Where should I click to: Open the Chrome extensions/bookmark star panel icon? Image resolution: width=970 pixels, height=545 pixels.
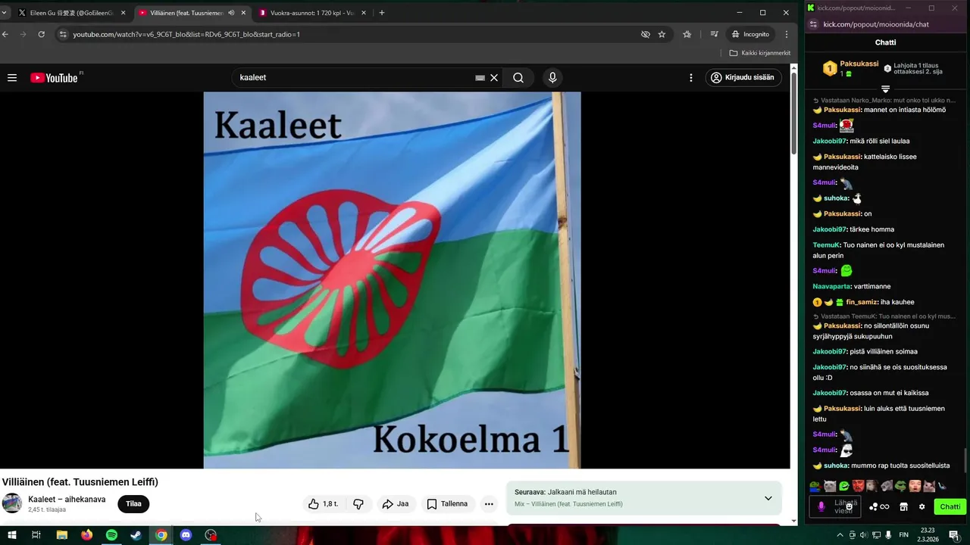(x=687, y=34)
